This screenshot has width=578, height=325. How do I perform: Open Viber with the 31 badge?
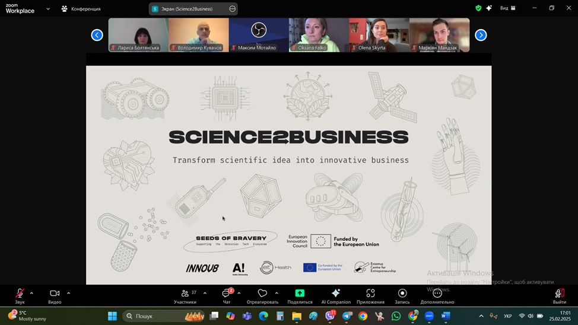click(x=331, y=316)
